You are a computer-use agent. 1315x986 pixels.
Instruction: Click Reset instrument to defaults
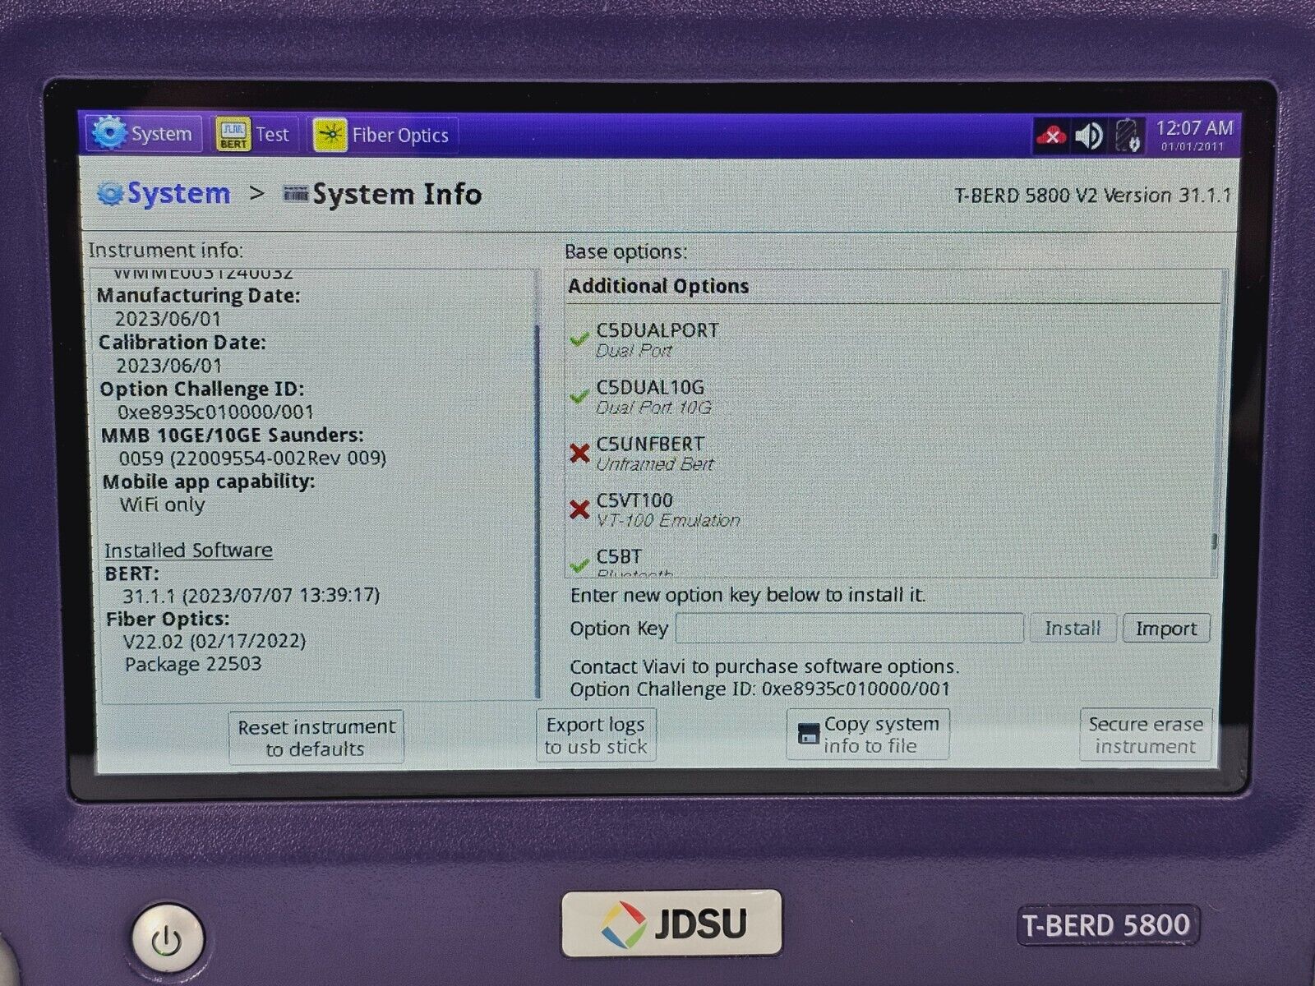(x=316, y=738)
